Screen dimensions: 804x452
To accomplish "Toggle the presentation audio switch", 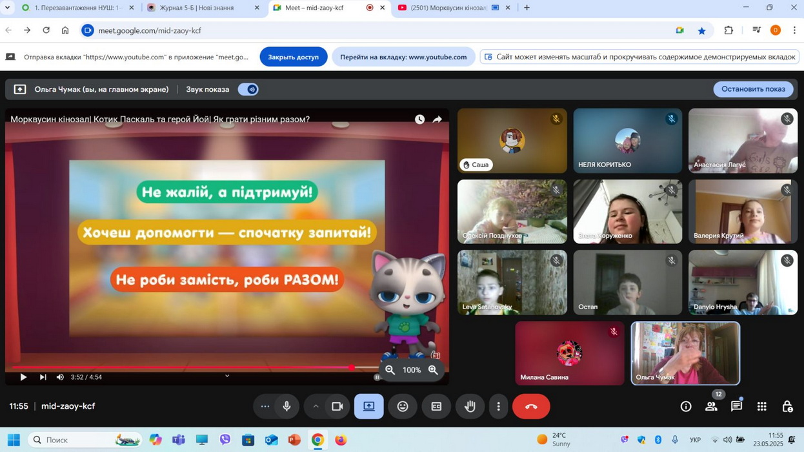I will click(x=248, y=89).
